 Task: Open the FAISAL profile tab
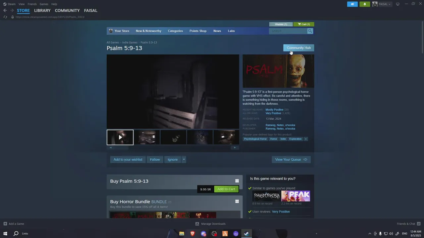[x=90, y=11]
